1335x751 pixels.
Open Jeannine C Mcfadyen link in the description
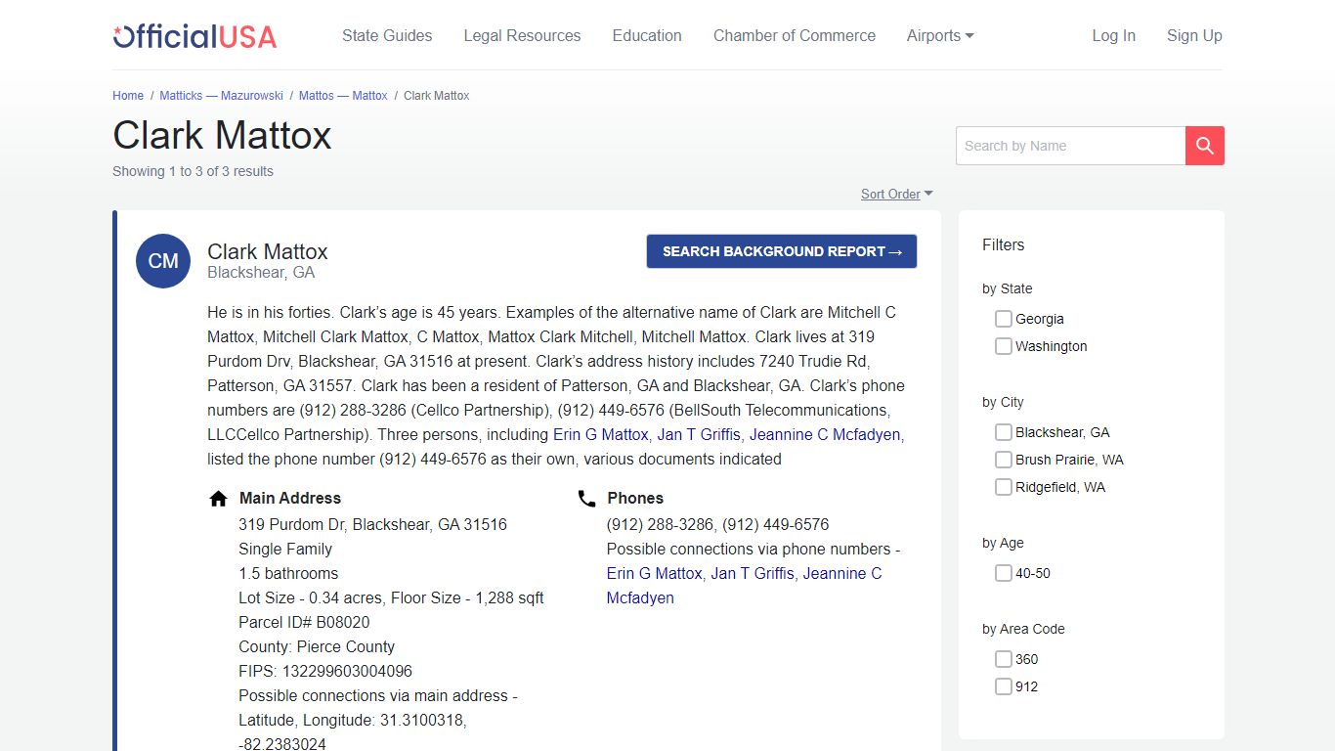826,435
